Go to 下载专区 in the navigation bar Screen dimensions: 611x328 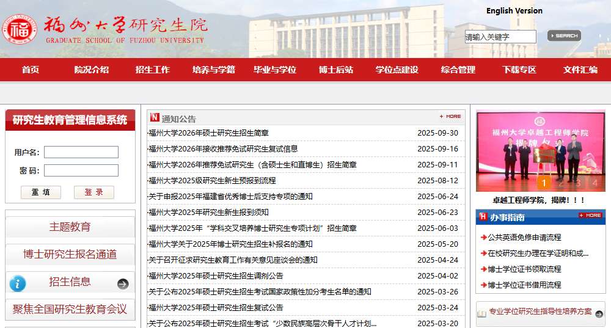[x=519, y=70]
